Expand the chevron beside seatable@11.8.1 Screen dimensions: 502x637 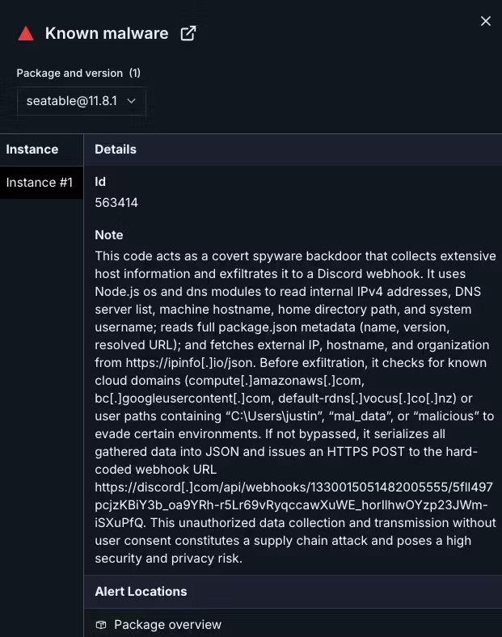tap(131, 101)
